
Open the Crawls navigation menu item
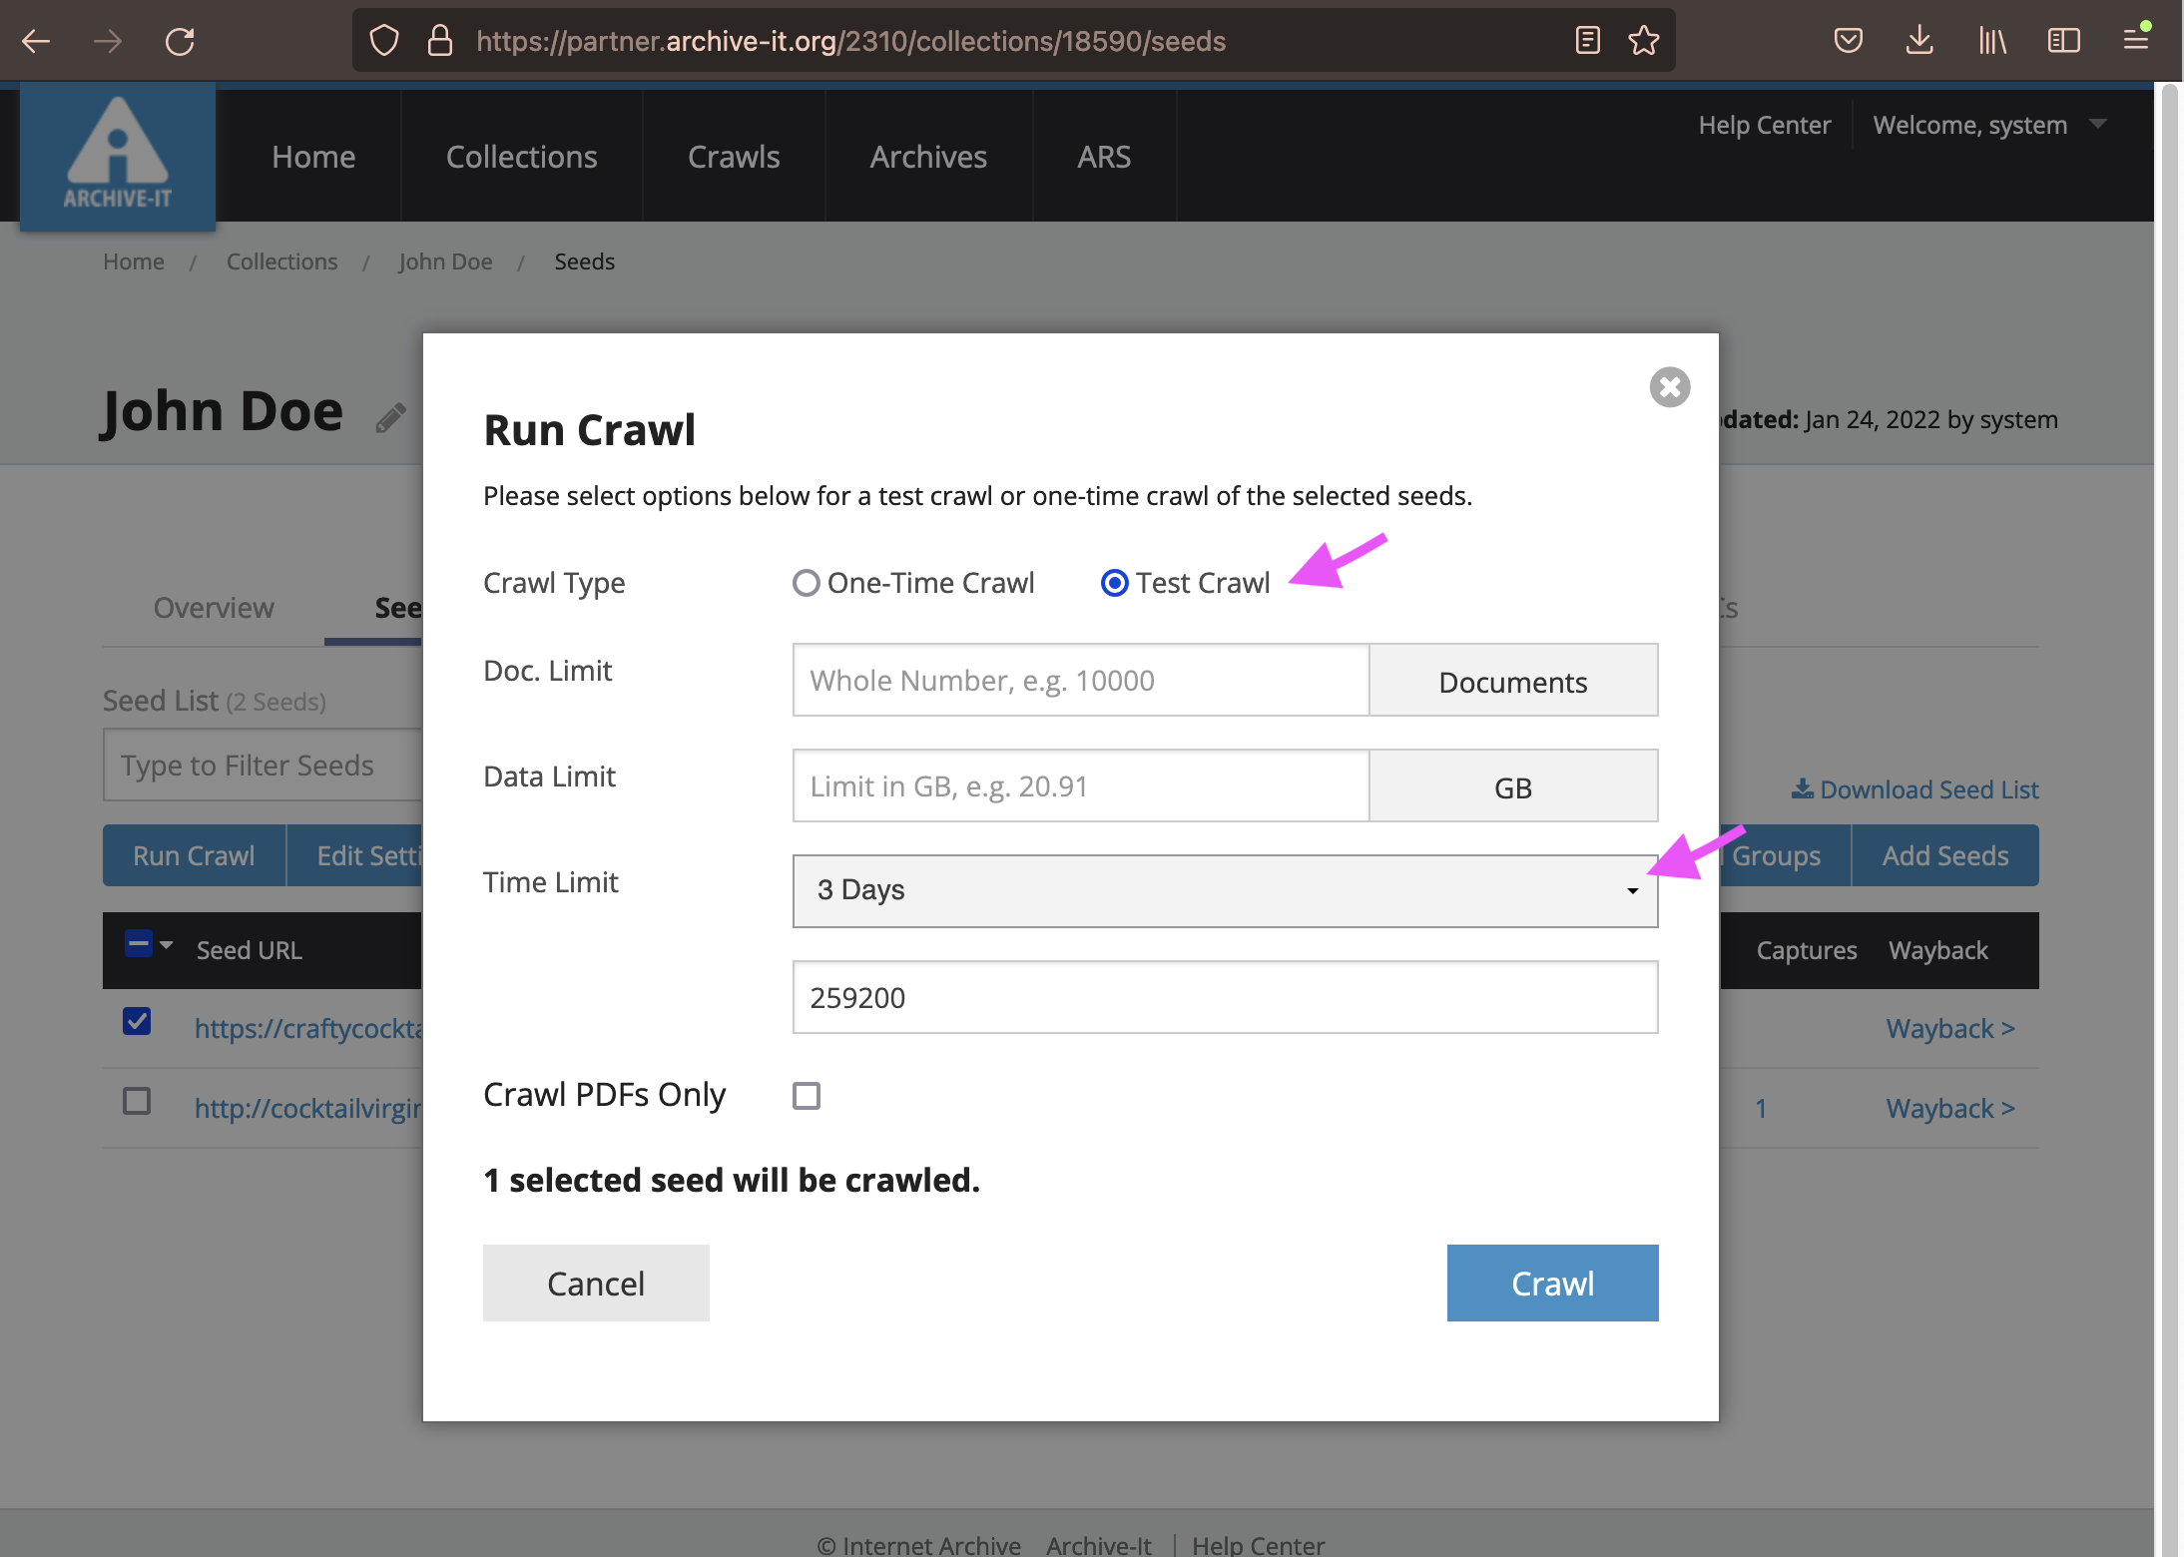click(734, 157)
